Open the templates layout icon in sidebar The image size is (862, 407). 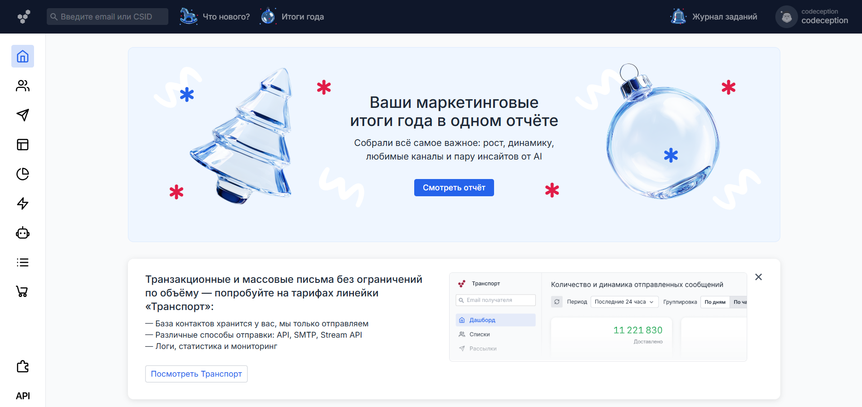(23, 145)
